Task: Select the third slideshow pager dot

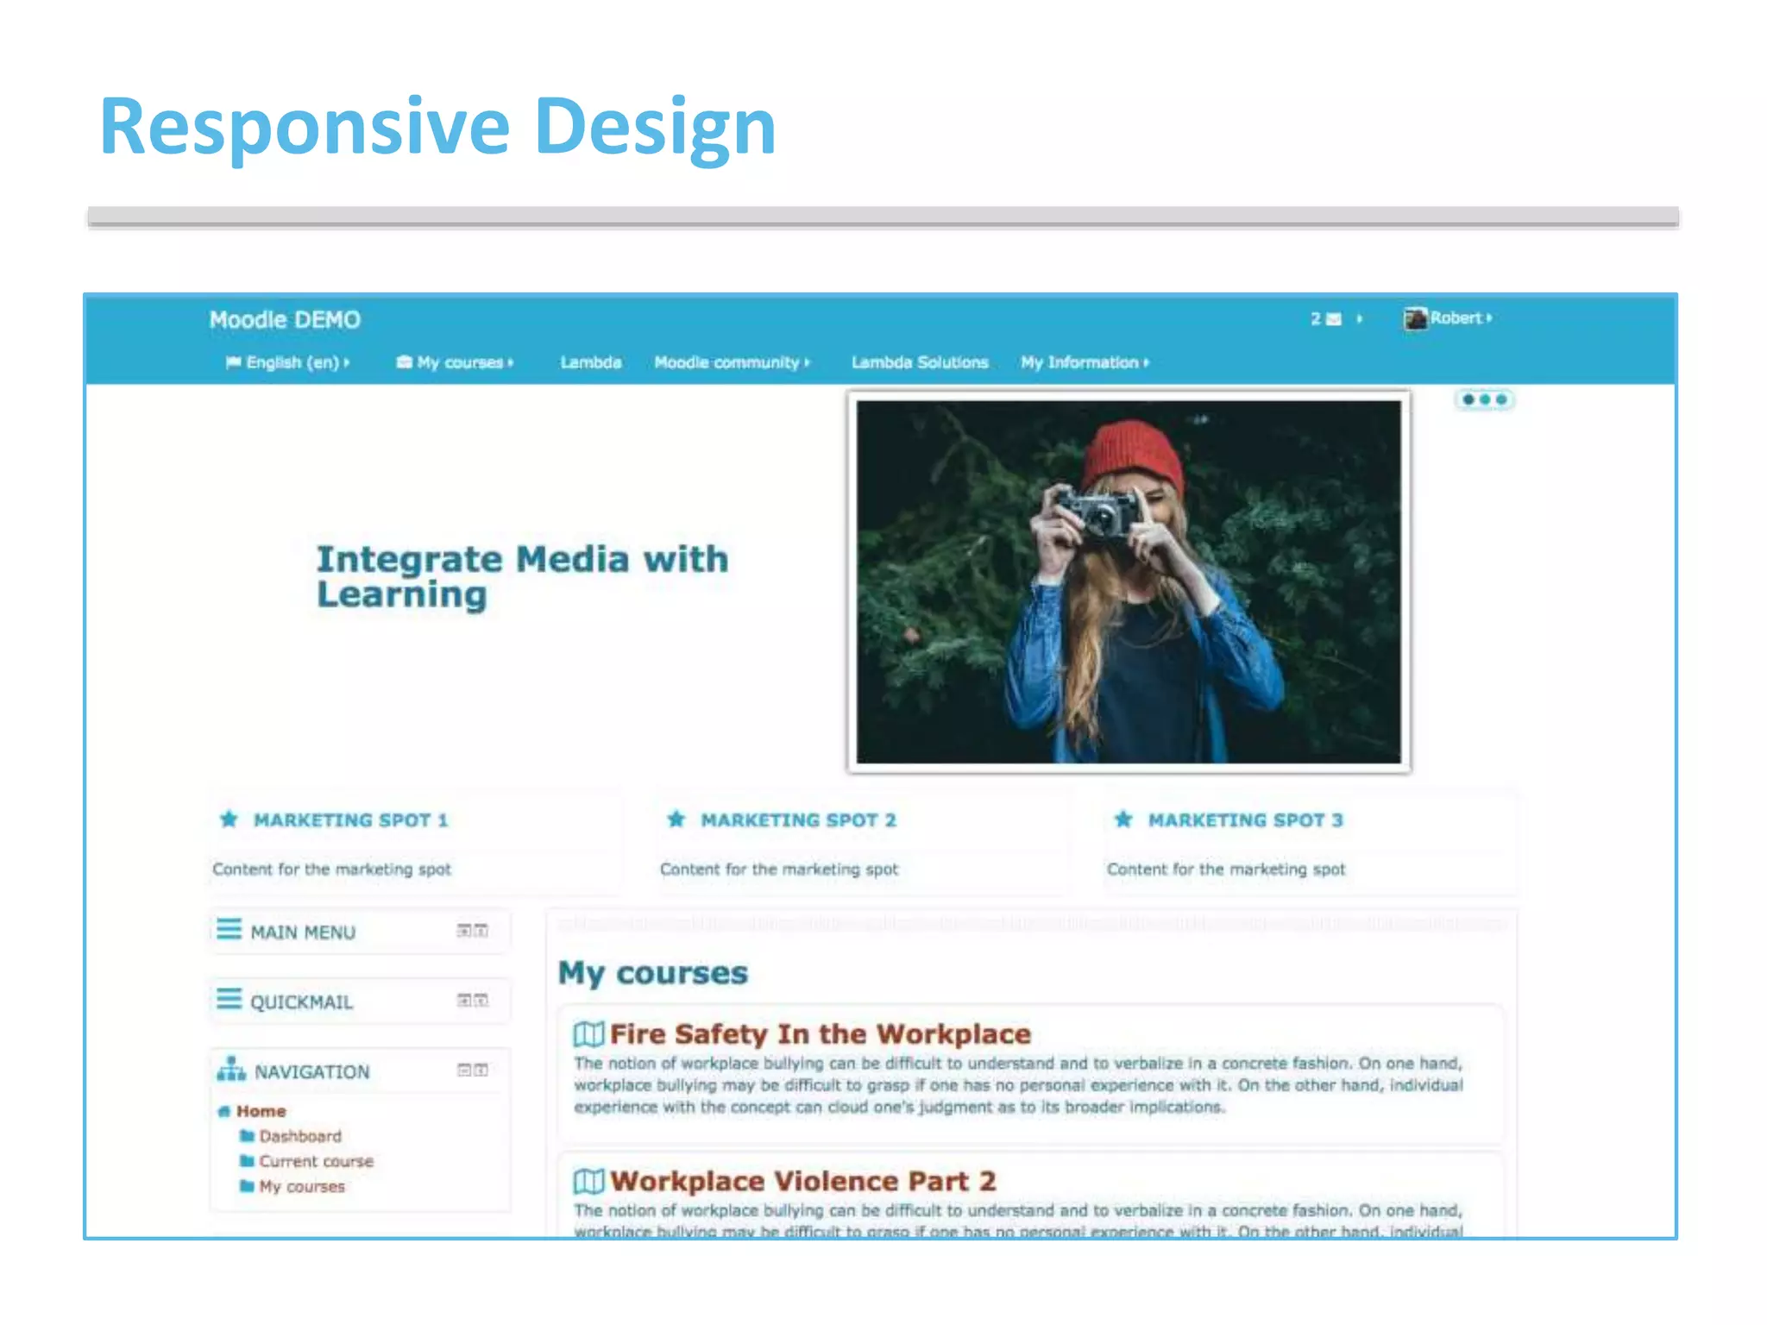Action: [1501, 399]
